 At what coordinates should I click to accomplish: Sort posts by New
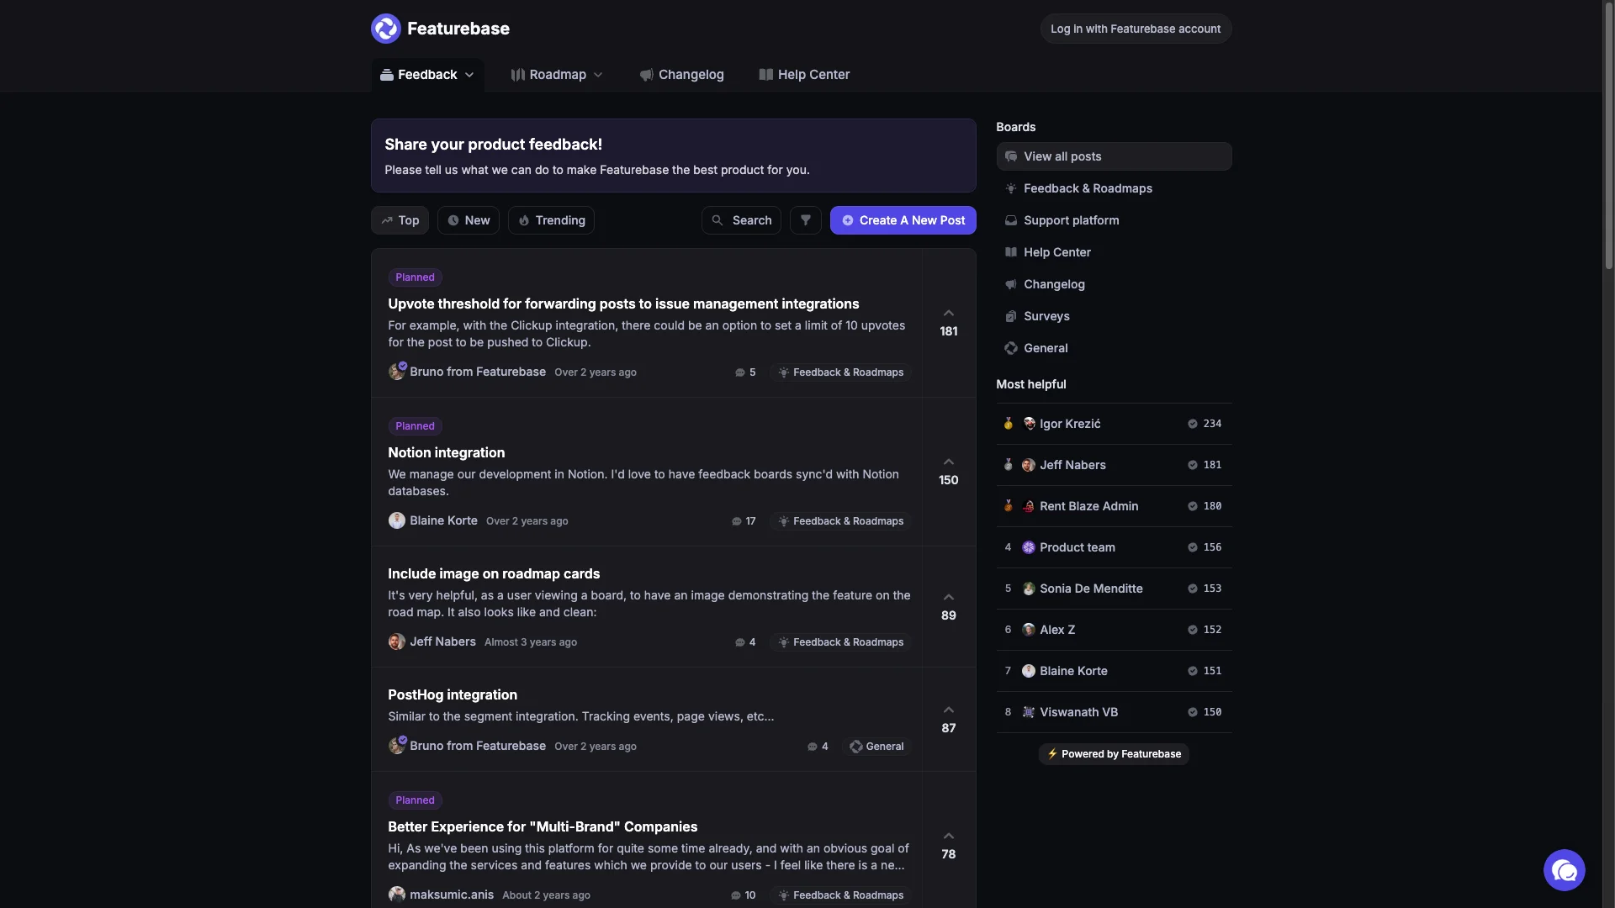[469, 220]
